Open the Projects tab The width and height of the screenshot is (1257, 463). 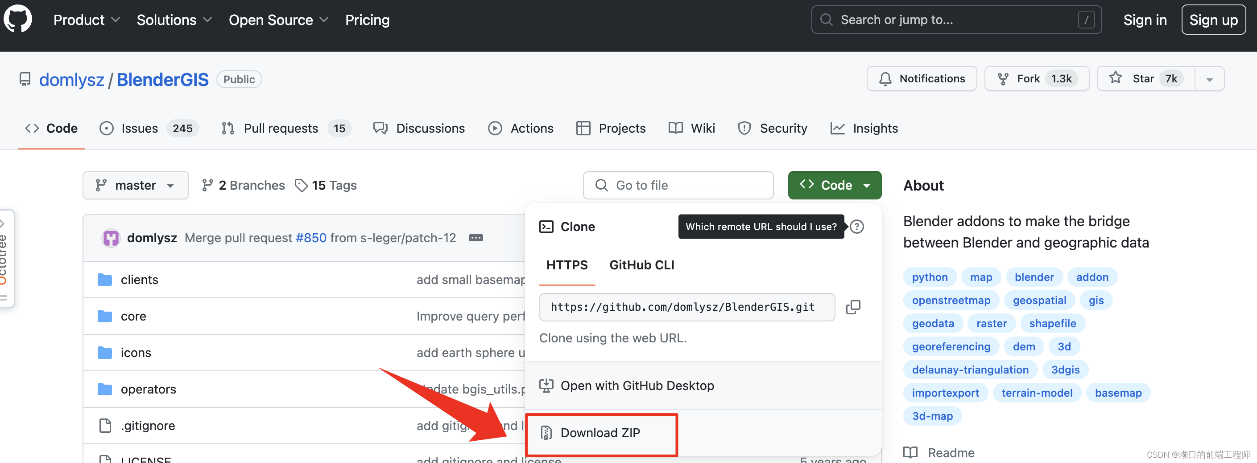pos(611,129)
